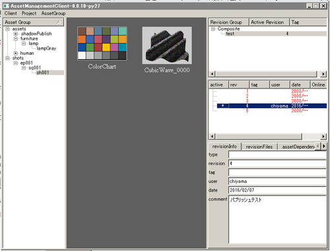This screenshot has height=251, width=330.
Task: Click Active Revision column header
Action: coord(269,22)
